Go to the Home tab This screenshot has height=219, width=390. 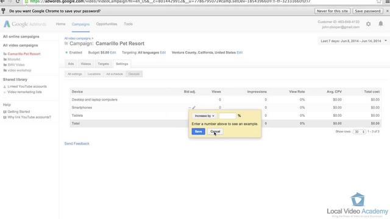pos(60,24)
